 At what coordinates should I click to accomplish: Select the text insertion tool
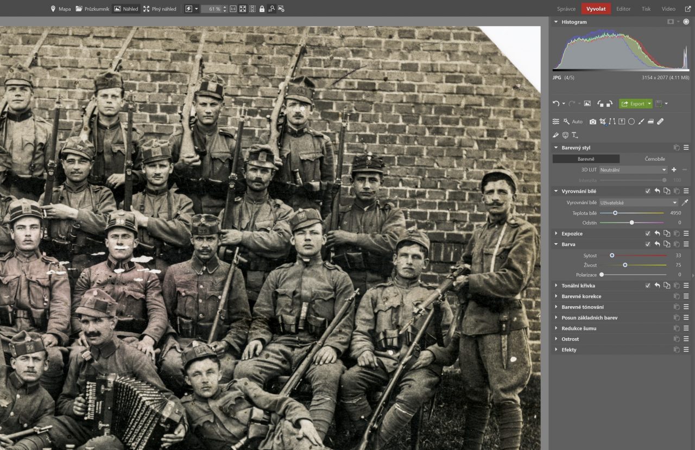coord(574,135)
